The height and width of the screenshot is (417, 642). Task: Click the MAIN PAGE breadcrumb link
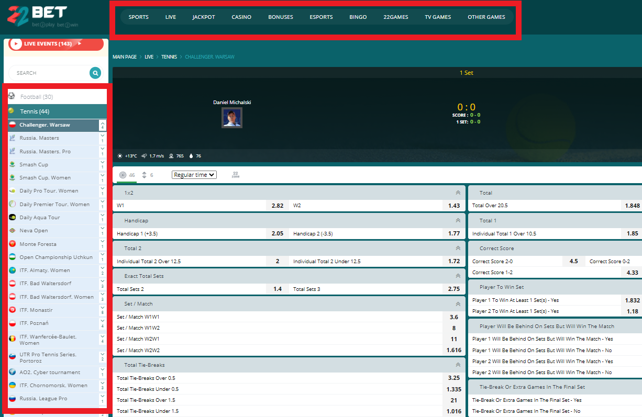(125, 57)
